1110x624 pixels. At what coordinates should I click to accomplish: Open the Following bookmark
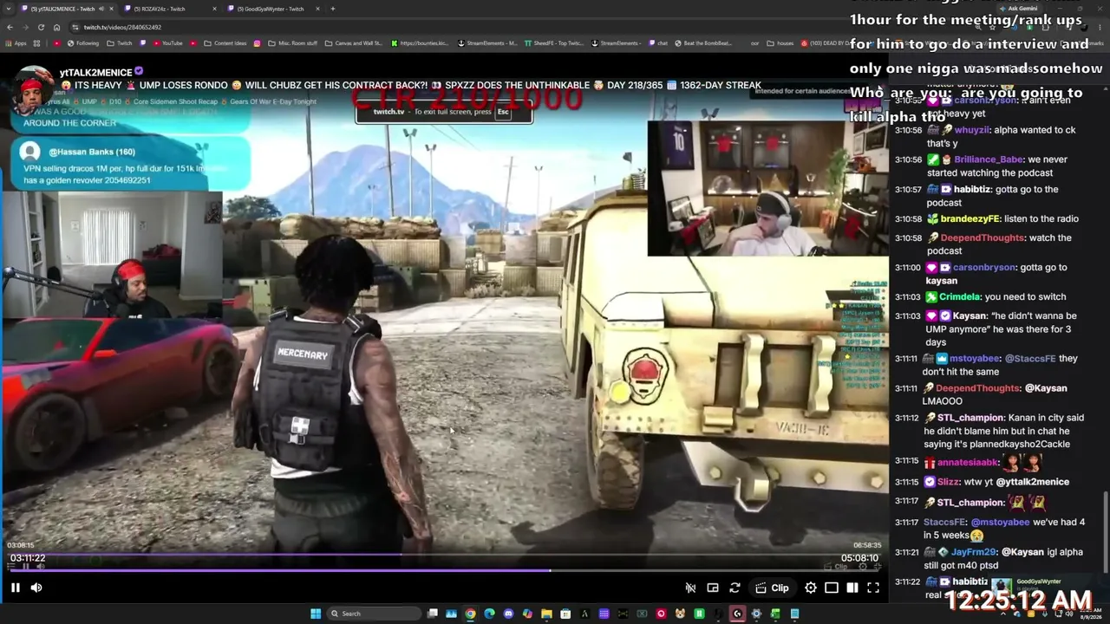click(83, 43)
